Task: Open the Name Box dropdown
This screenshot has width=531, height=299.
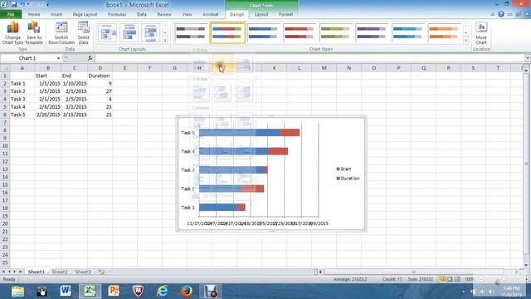Action: pyautogui.click(x=58, y=58)
